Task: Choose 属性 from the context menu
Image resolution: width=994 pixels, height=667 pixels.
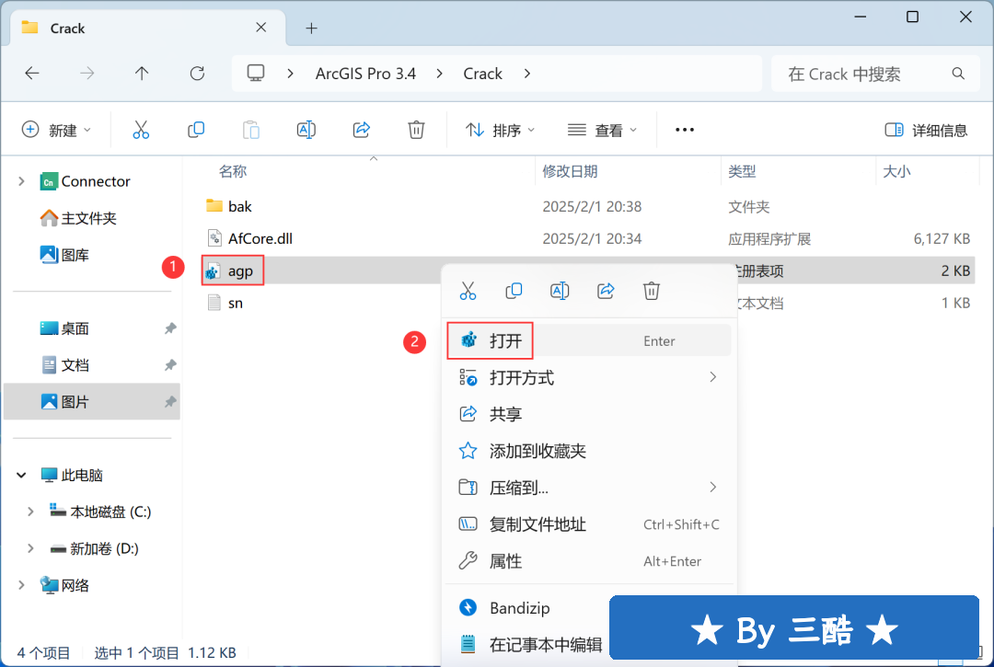Action: coord(505,561)
